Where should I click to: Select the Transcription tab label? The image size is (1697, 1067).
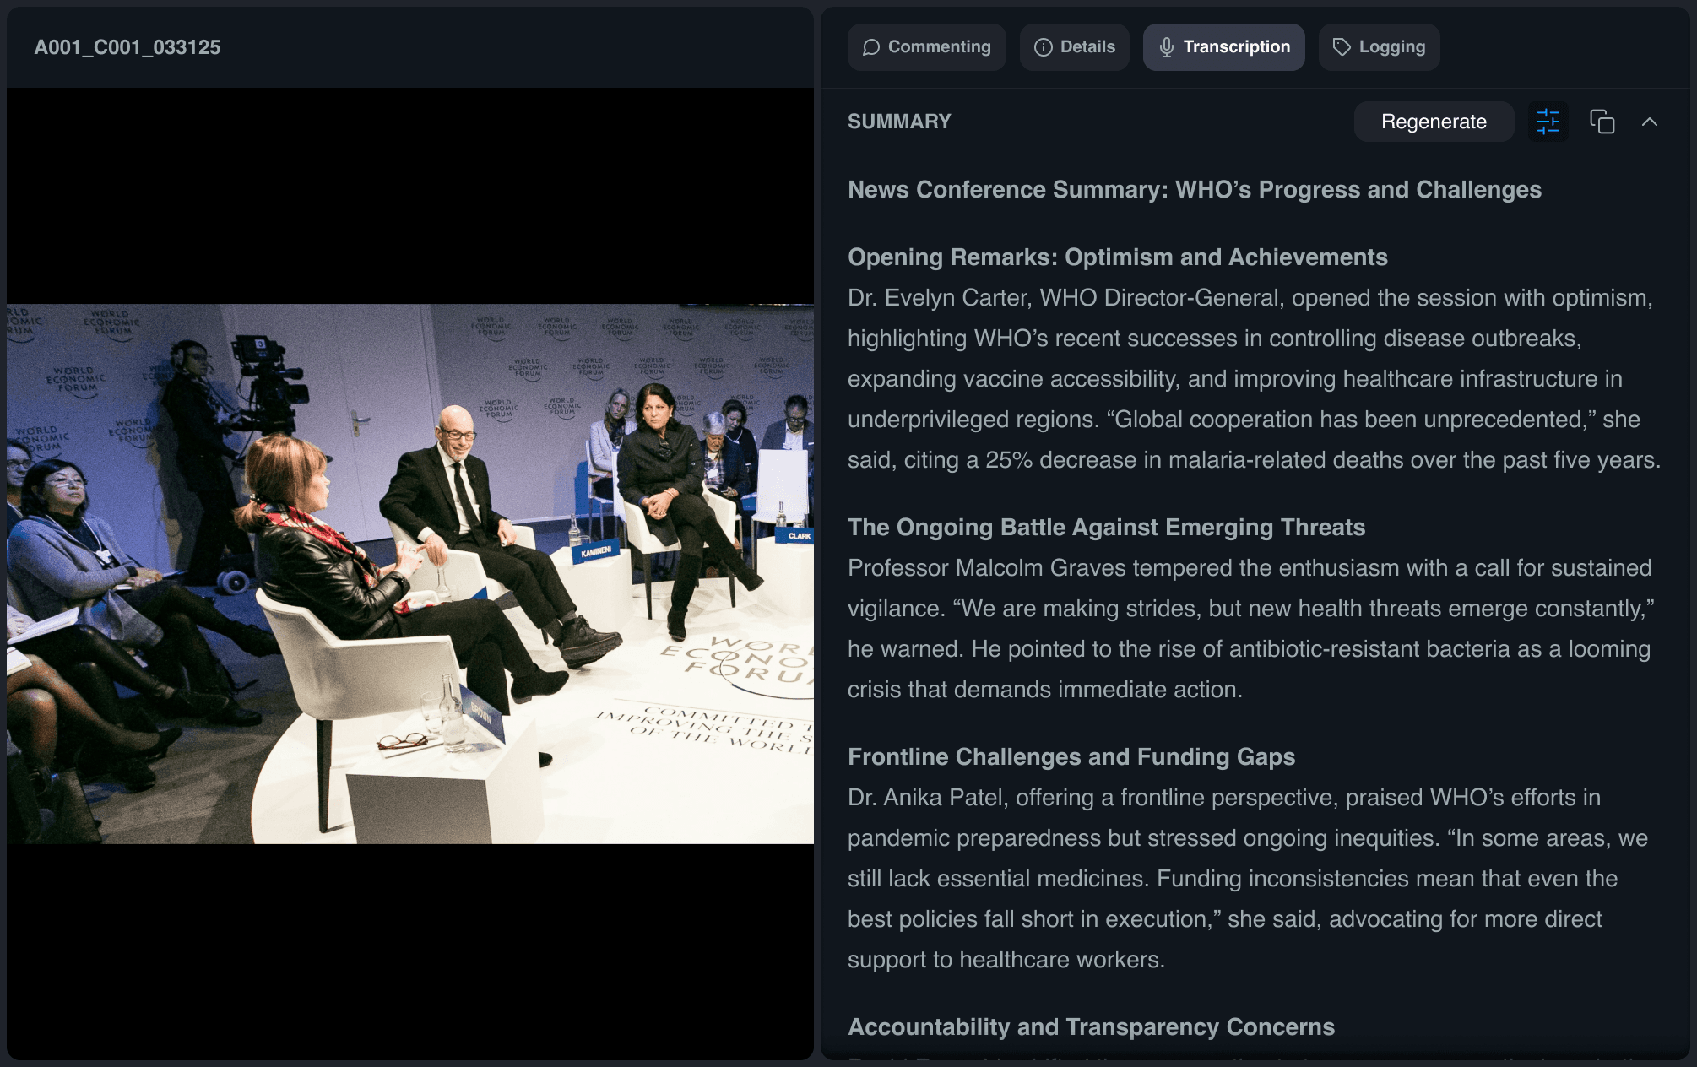[1236, 47]
